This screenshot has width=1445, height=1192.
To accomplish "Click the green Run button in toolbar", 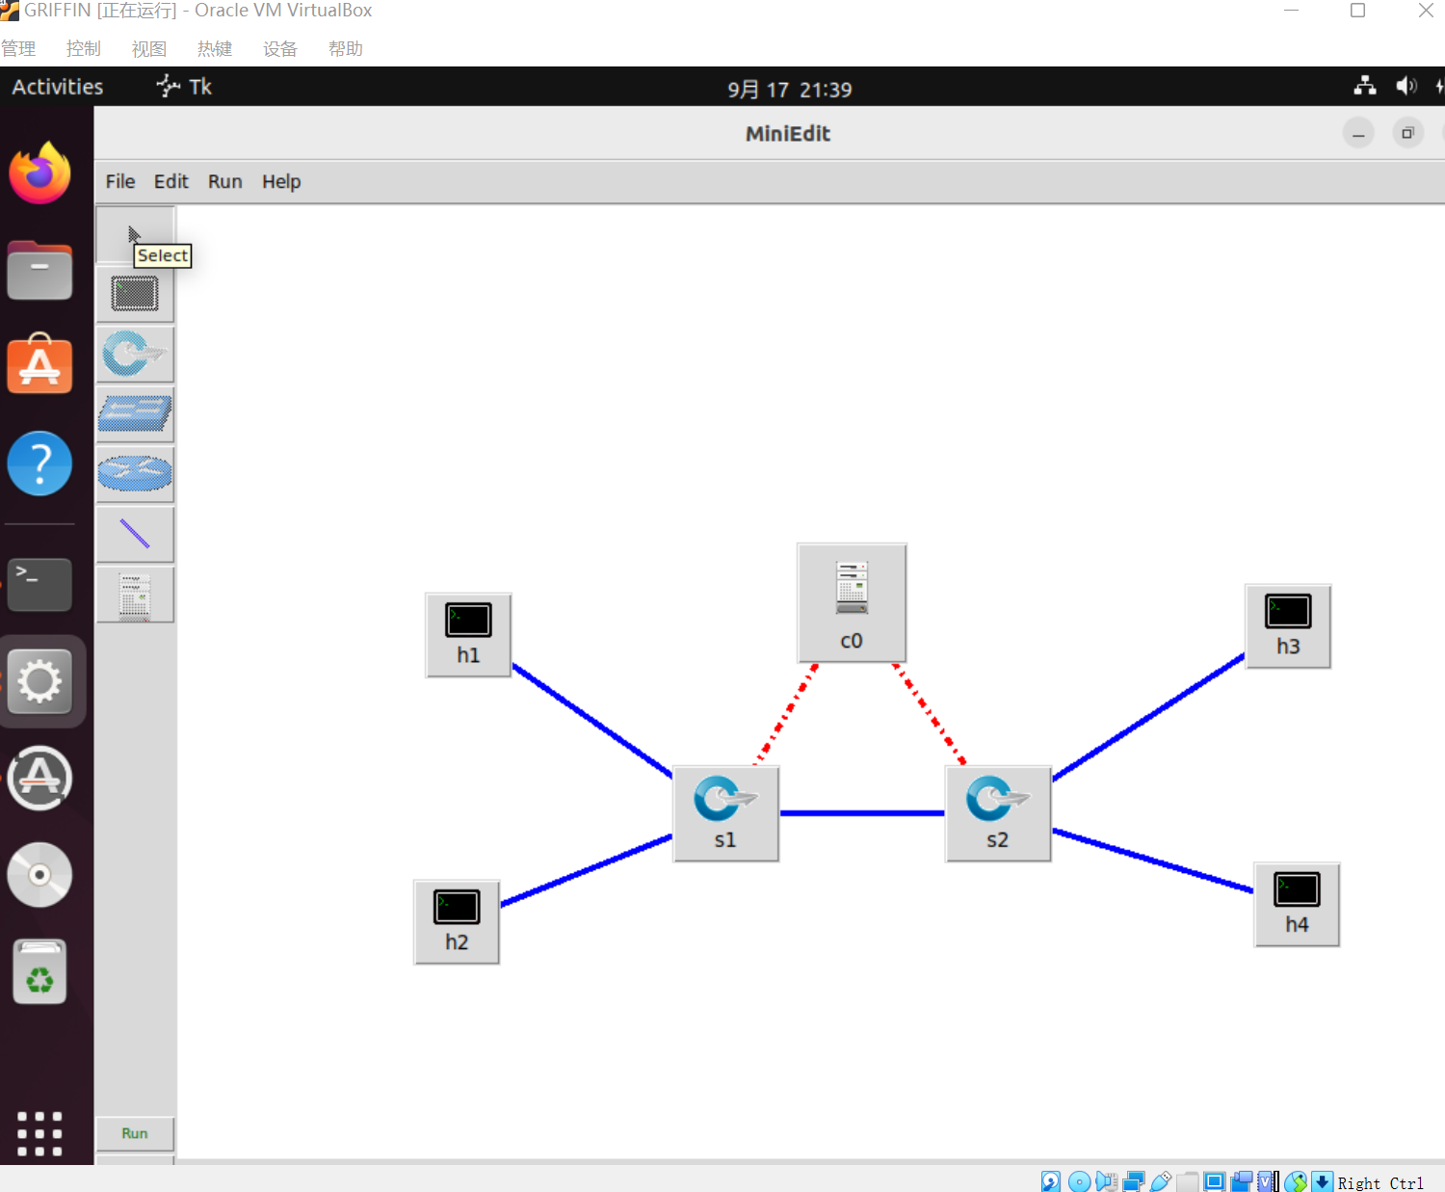I will pos(135,1133).
